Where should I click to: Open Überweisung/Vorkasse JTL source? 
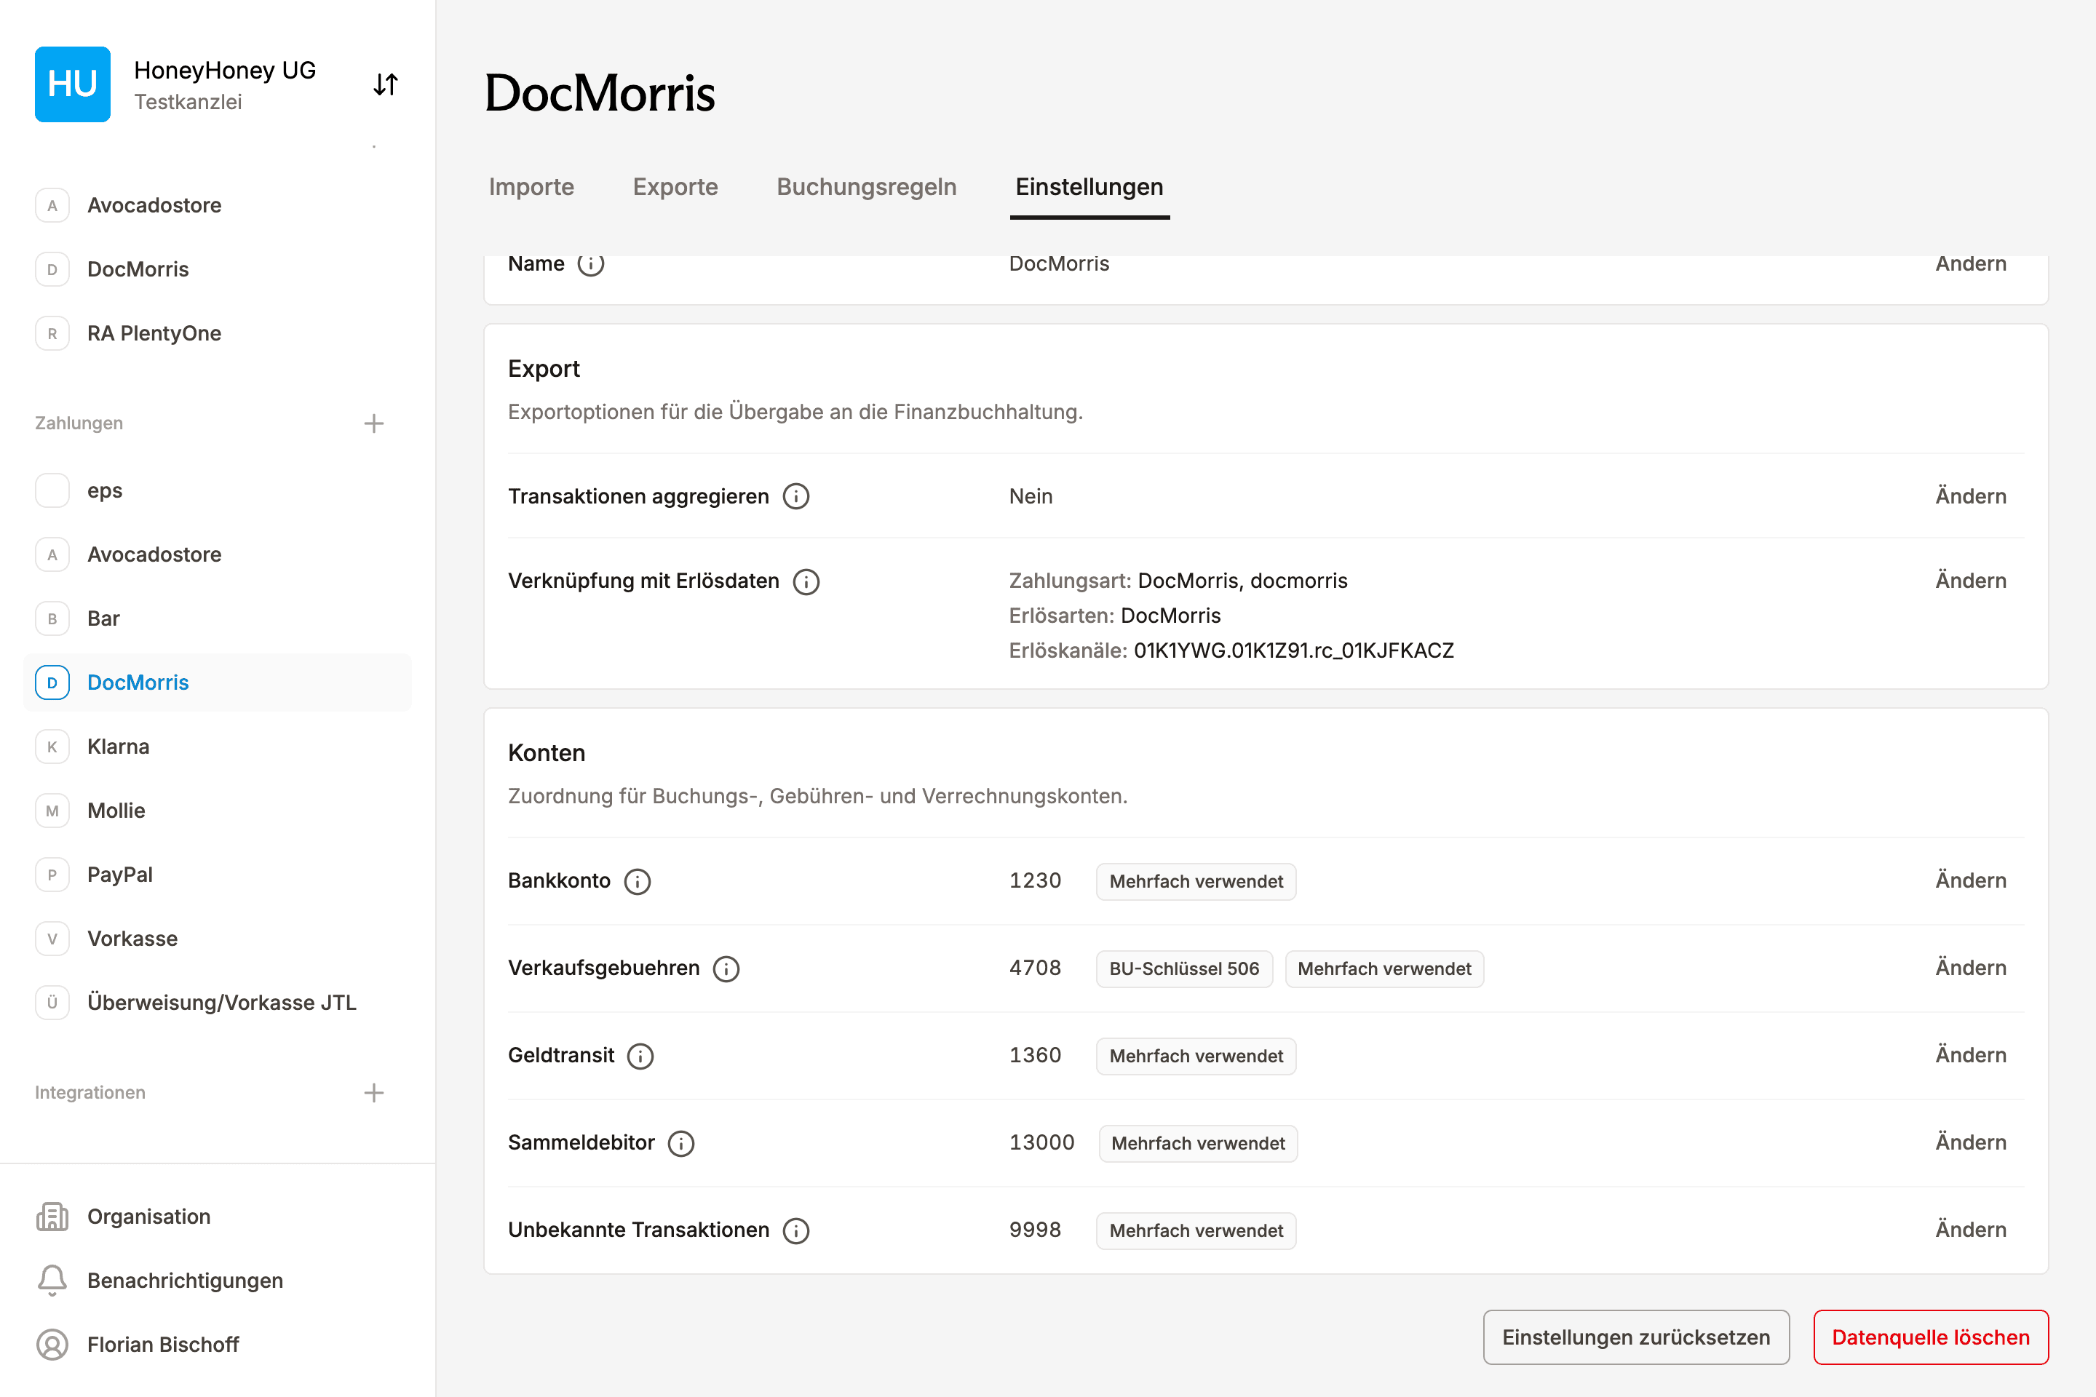point(218,1003)
